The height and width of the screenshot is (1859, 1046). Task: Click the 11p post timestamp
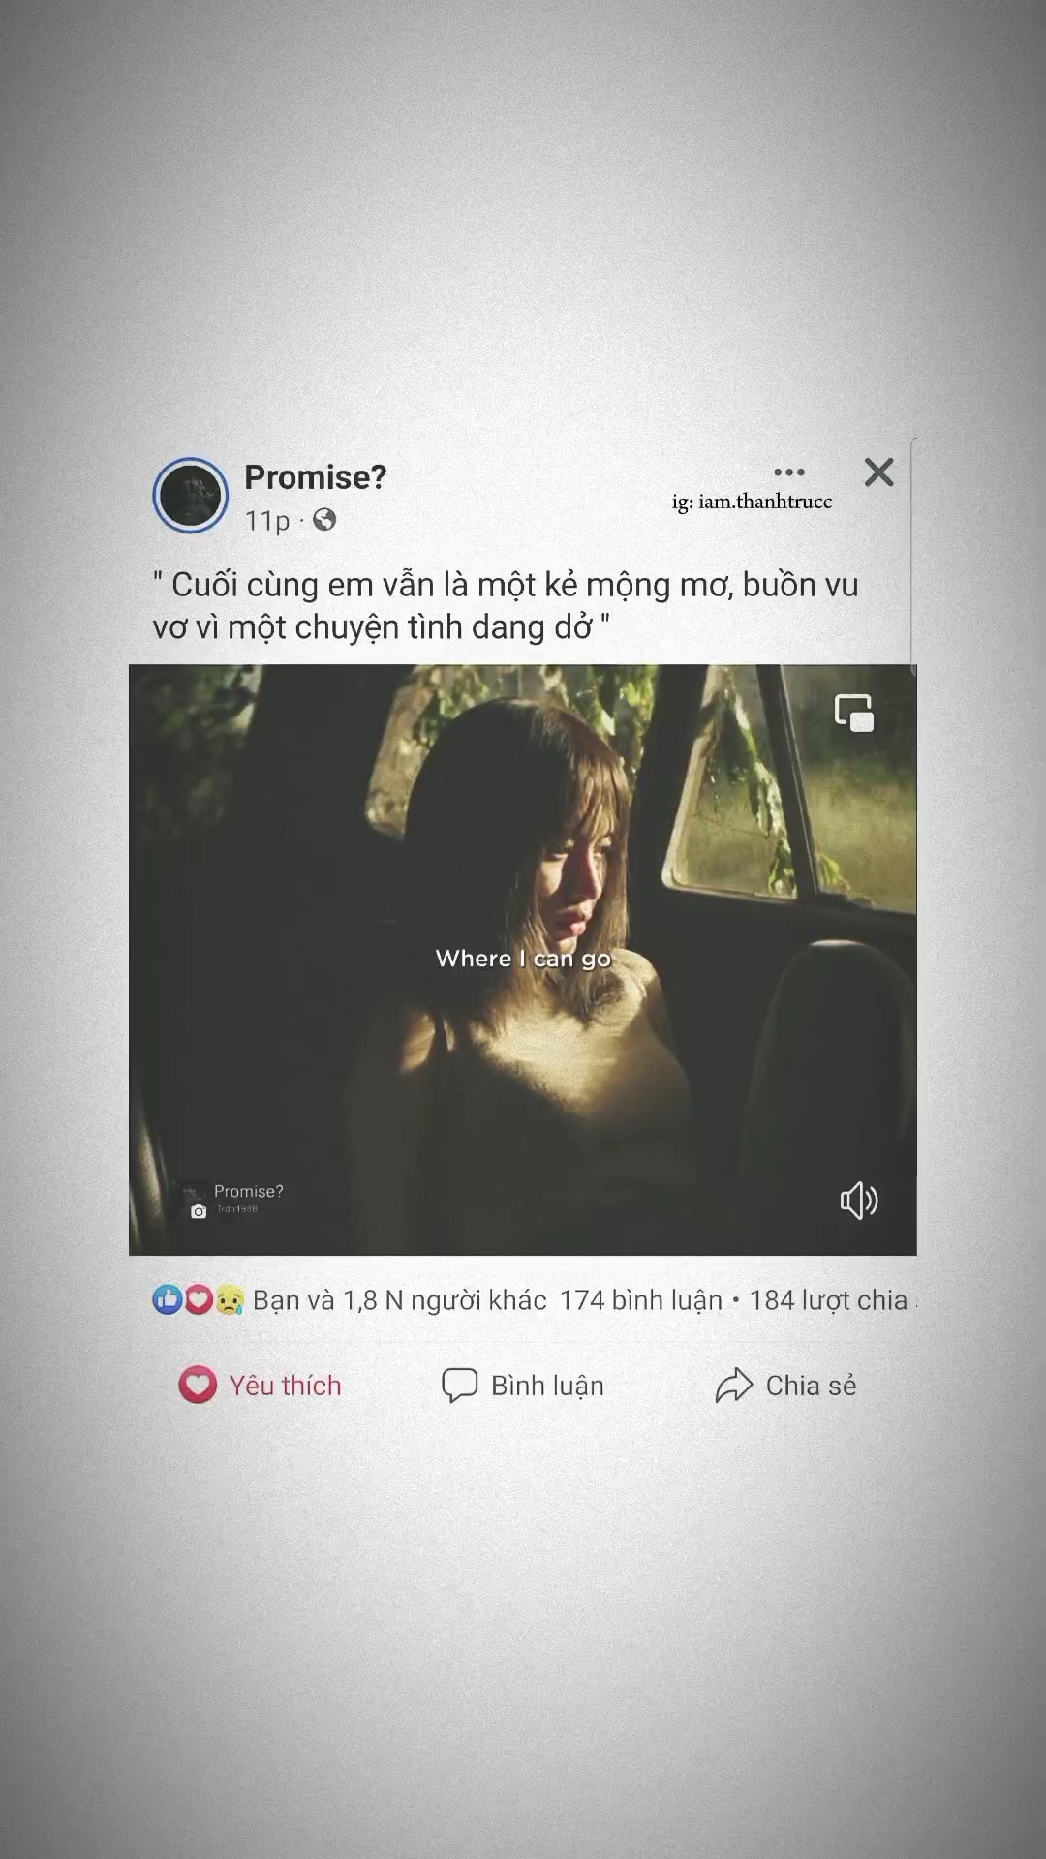pyautogui.click(x=267, y=521)
